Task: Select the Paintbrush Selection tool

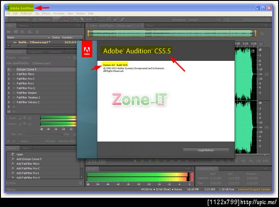Action: (116, 19)
